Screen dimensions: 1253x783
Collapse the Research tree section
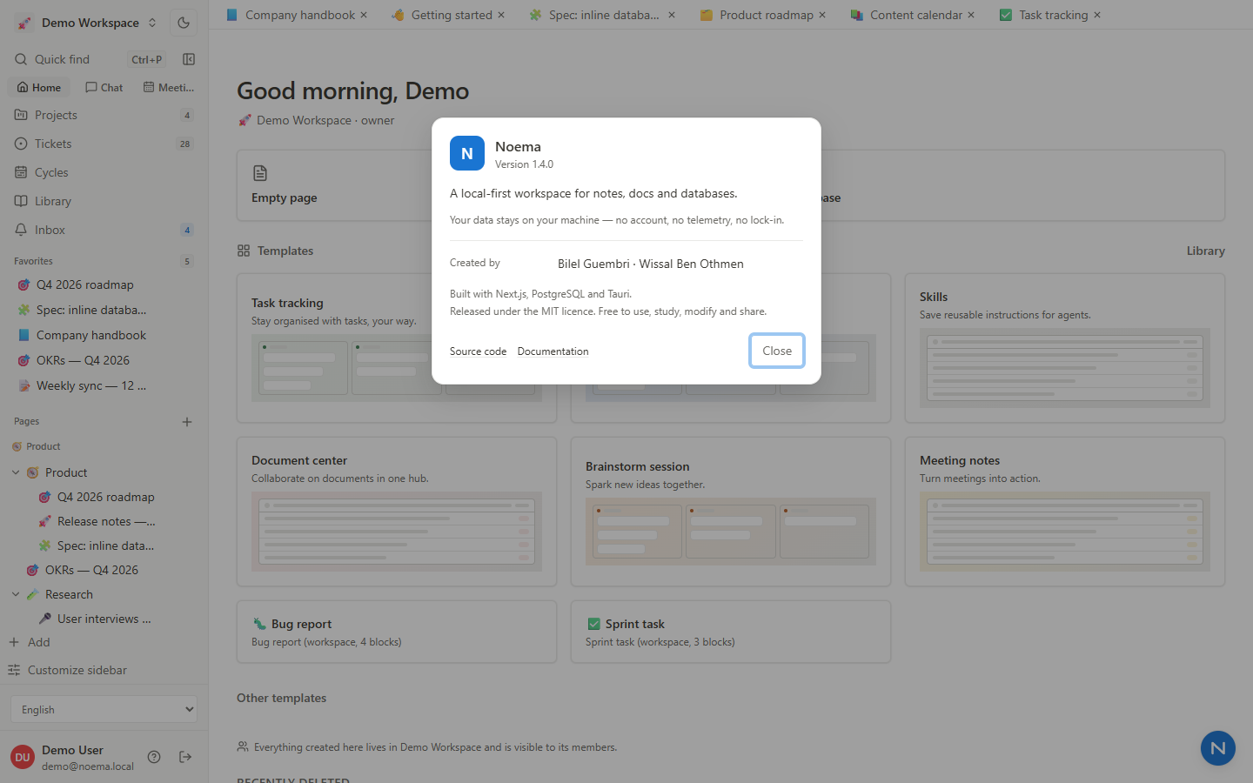[16, 594]
